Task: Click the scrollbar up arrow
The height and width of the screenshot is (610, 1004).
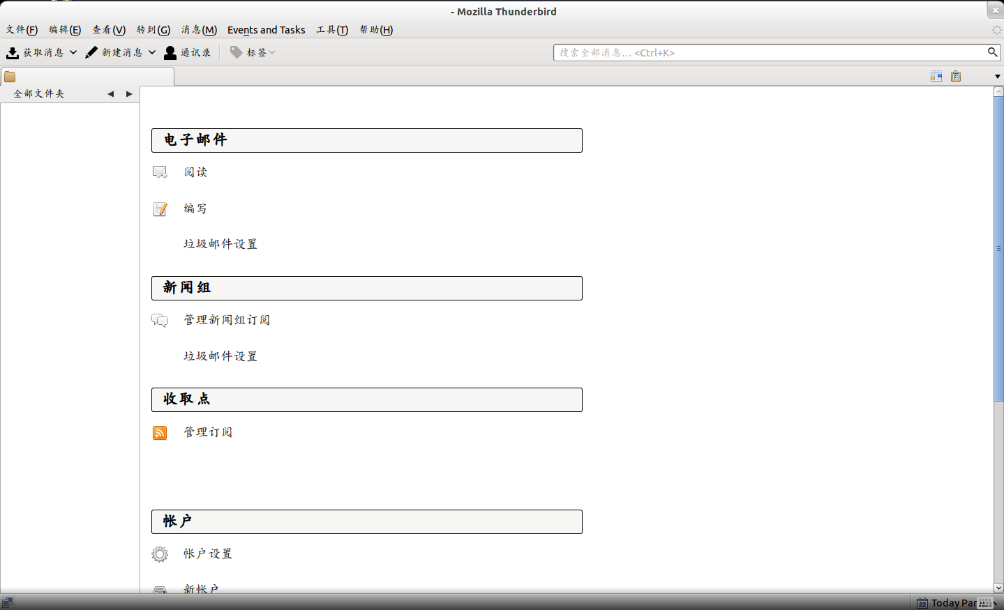Action: tap(998, 91)
